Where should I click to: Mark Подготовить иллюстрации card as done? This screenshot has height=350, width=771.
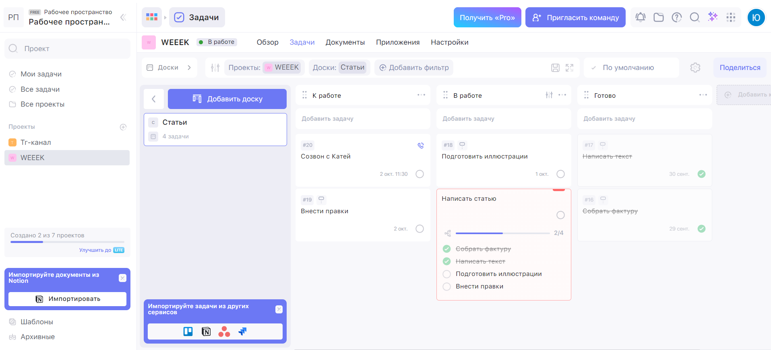click(x=560, y=174)
